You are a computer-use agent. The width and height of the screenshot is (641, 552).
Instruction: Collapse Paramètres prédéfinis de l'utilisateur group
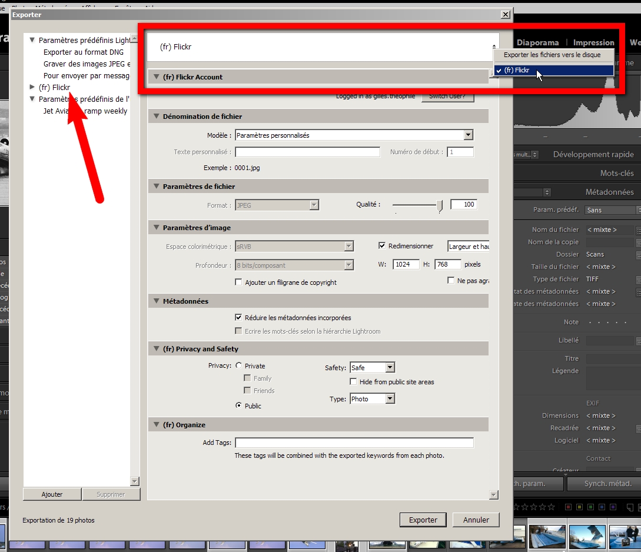[32, 99]
